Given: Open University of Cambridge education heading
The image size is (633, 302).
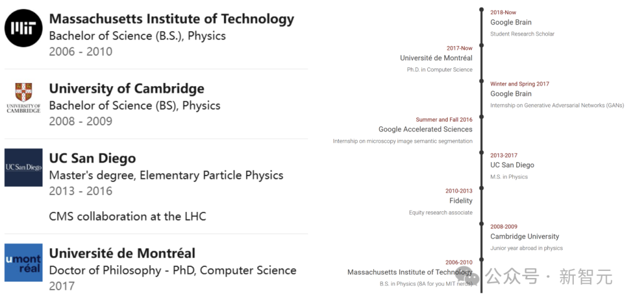Looking at the screenshot, I should (127, 89).
